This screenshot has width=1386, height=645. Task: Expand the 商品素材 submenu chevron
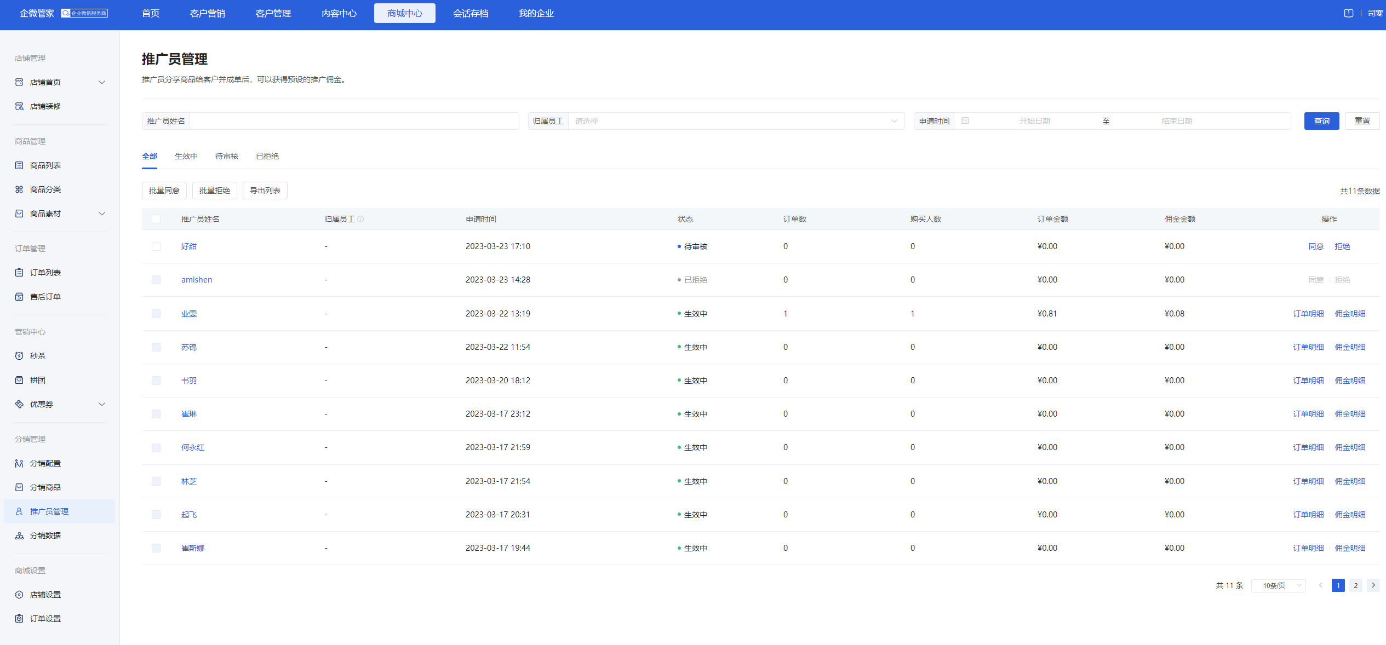point(102,214)
